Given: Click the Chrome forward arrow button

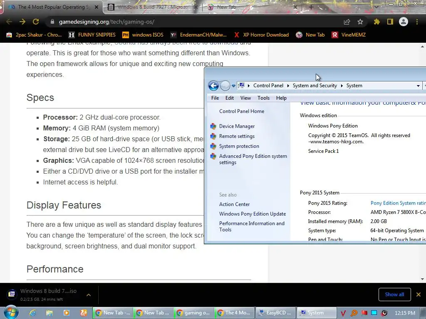Looking at the screenshot, I should 22,22.
